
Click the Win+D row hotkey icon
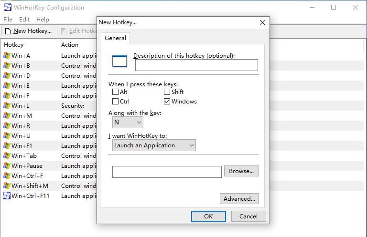[x=7, y=76]
